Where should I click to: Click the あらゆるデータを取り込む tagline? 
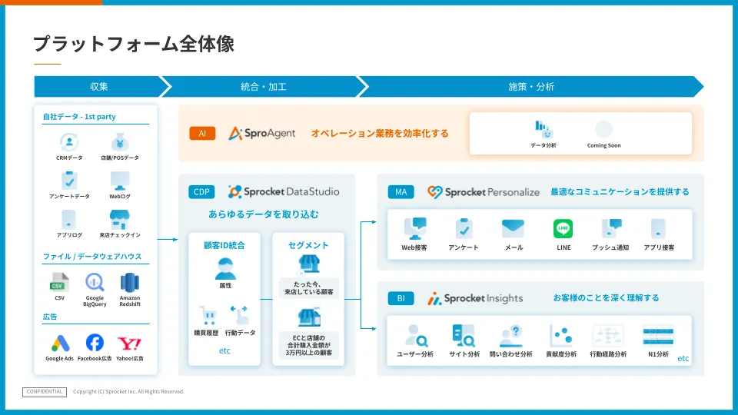264,214
